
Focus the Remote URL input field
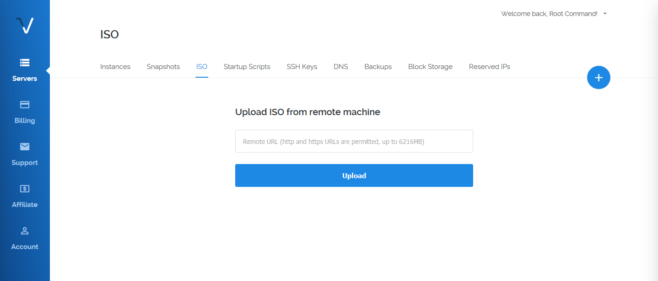[x=354, y=141]
